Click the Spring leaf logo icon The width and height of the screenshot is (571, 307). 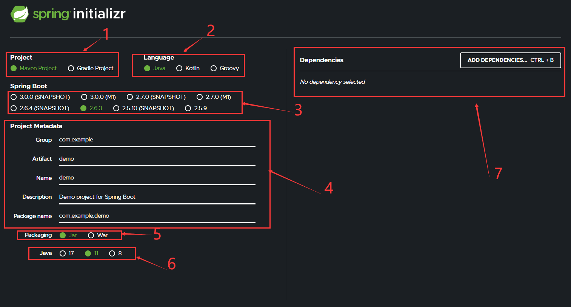20,14
